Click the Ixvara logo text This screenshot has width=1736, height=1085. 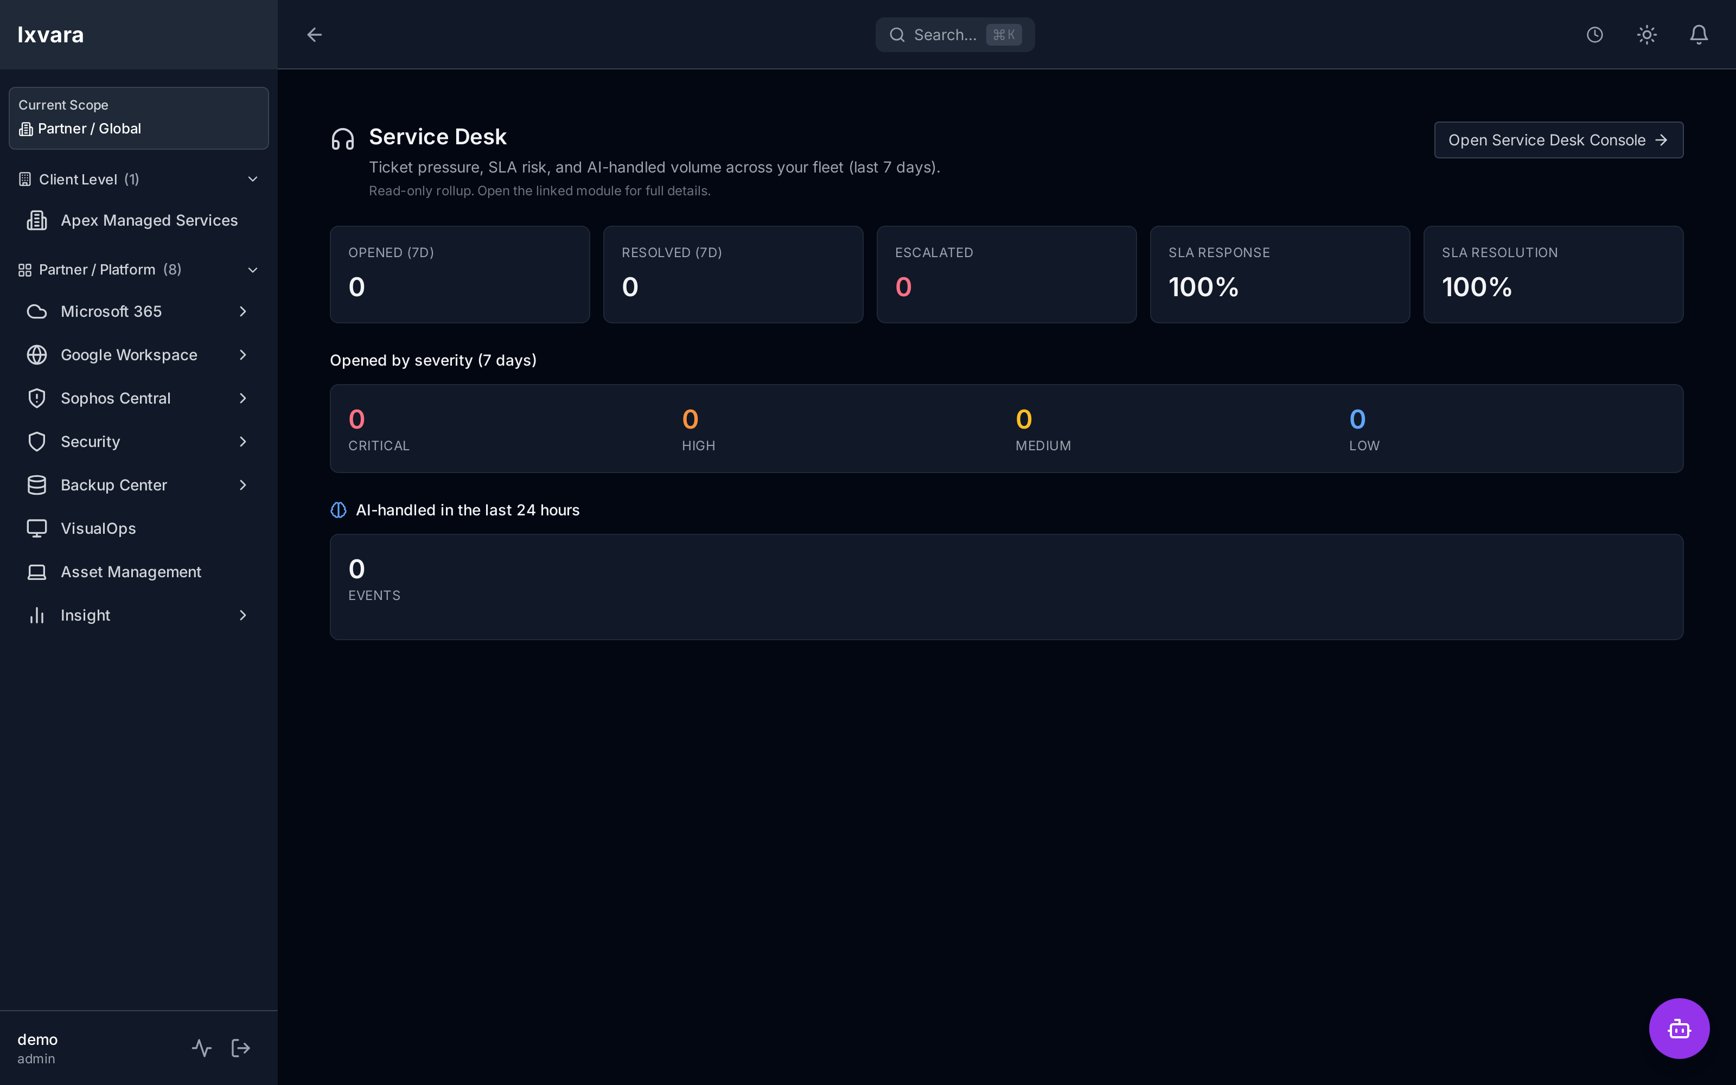(x=50, y=34)
